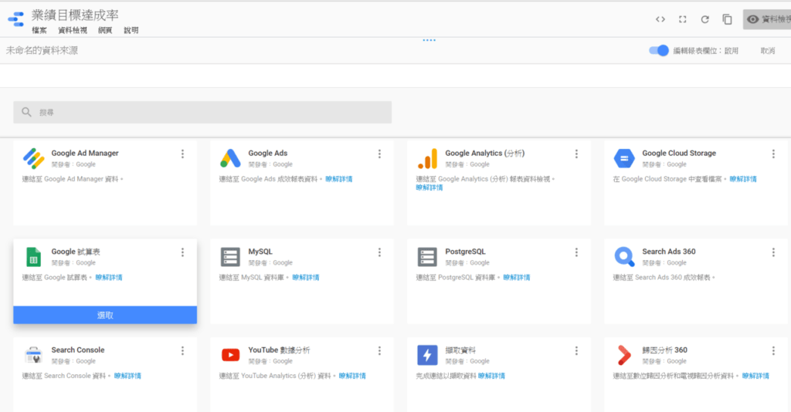Screen dimensions: 791x412
Task: Click the blue dotted panel handle
Action: (429, 40)
